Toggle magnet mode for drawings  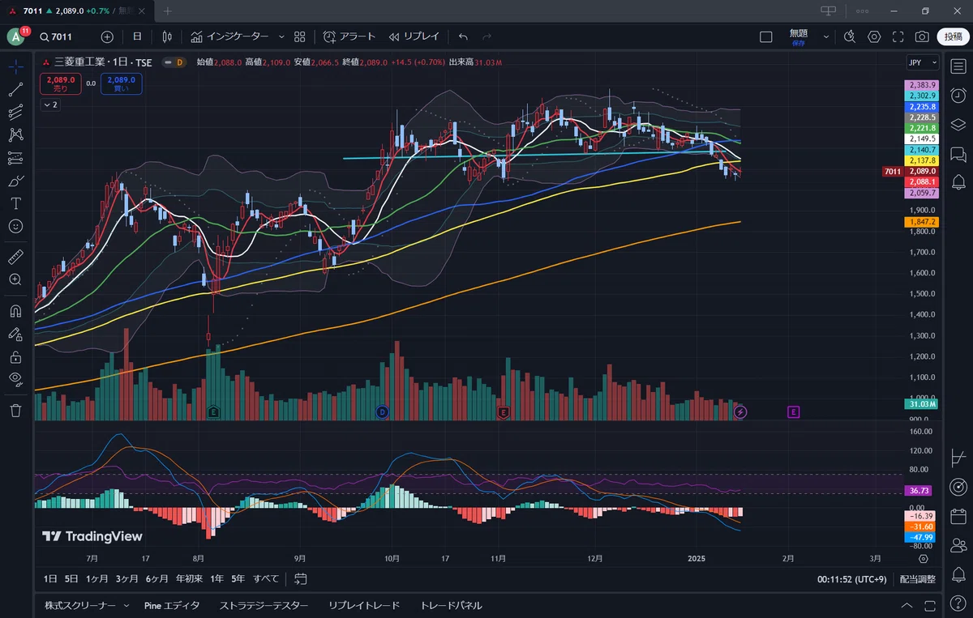[15, 310]
